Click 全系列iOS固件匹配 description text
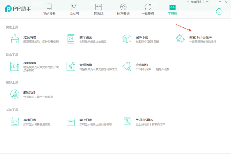This screenshot has height=155, width=231. coord(147,42)
